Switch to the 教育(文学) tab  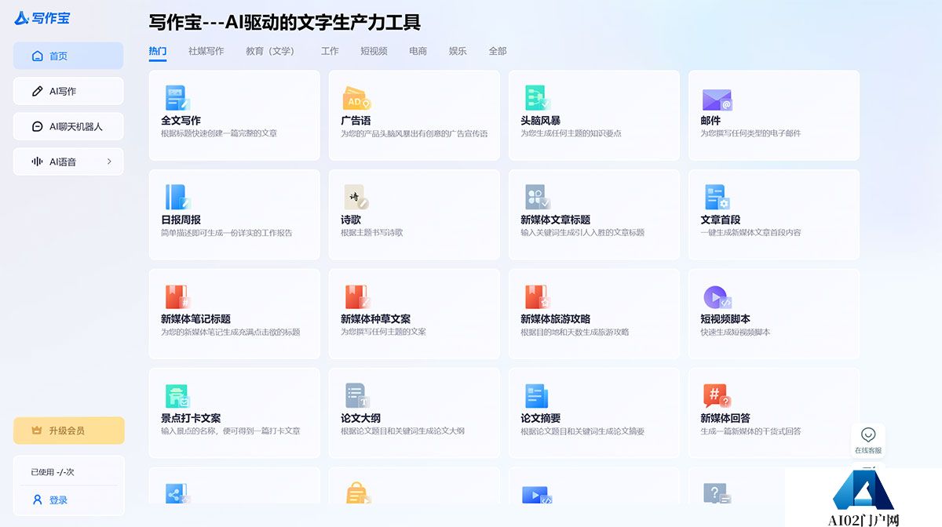pos(270,51)
